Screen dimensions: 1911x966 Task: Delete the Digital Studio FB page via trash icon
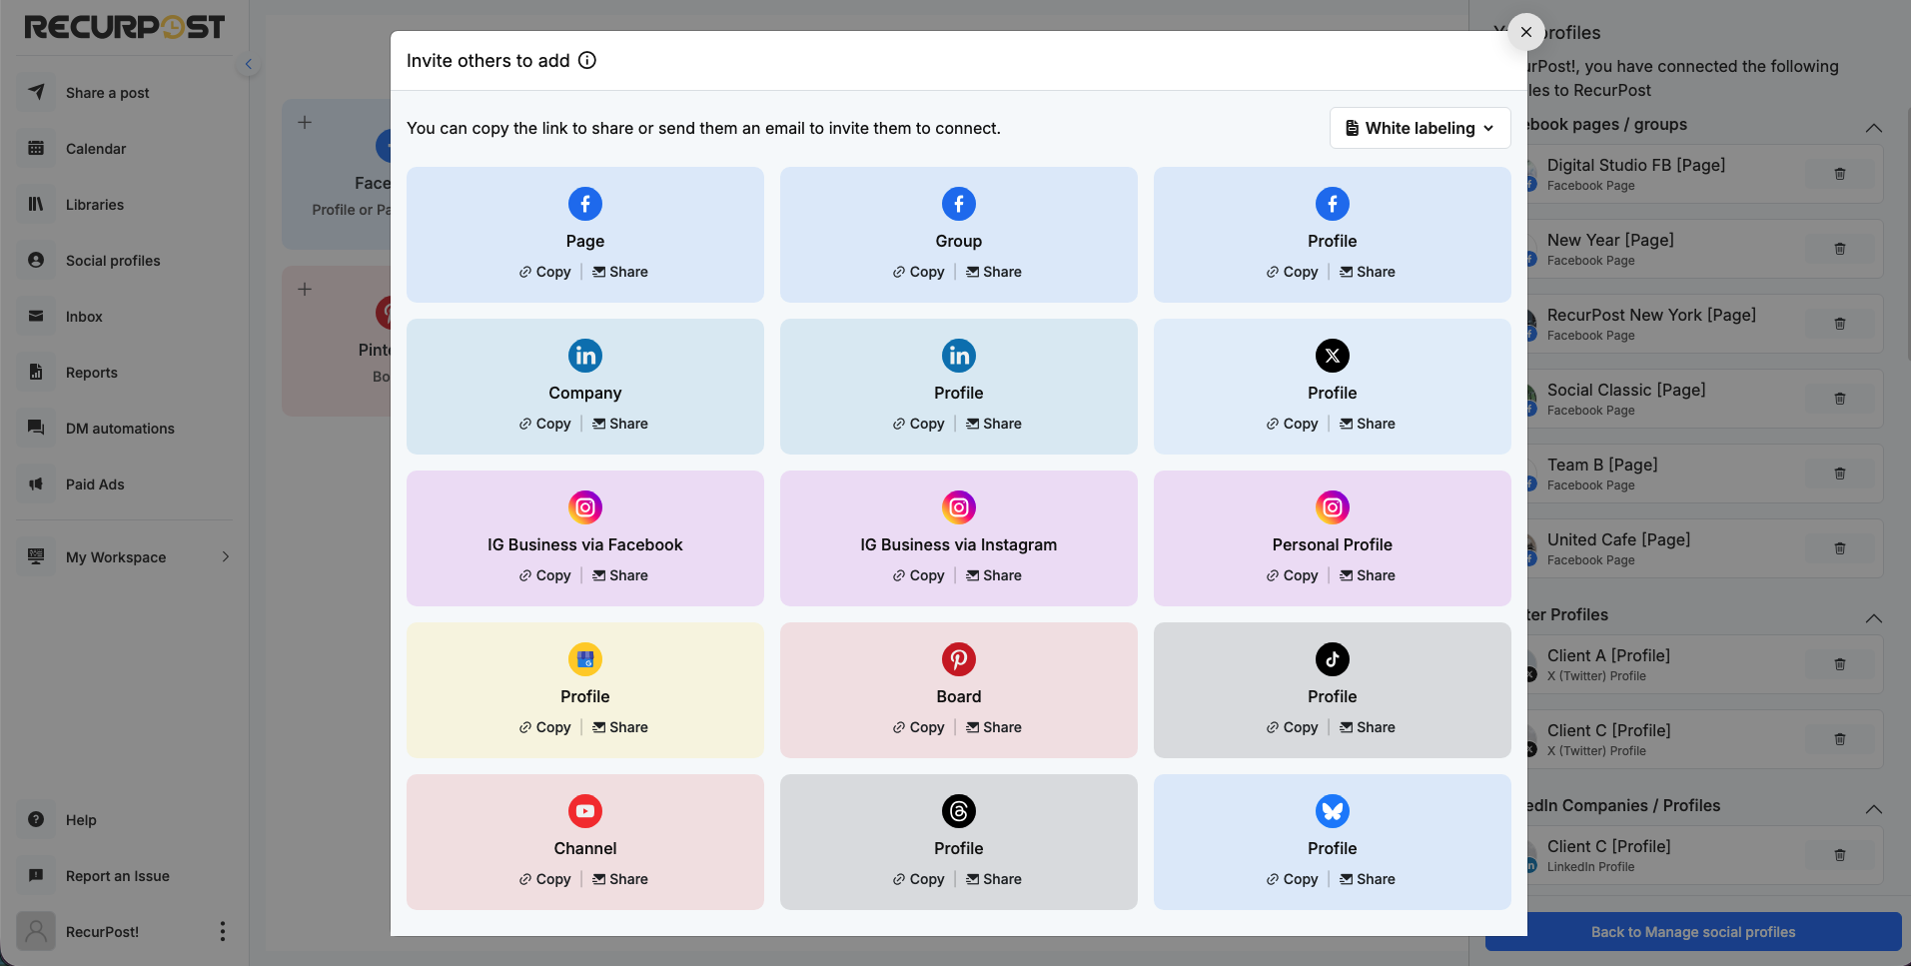click(1840, 174)
